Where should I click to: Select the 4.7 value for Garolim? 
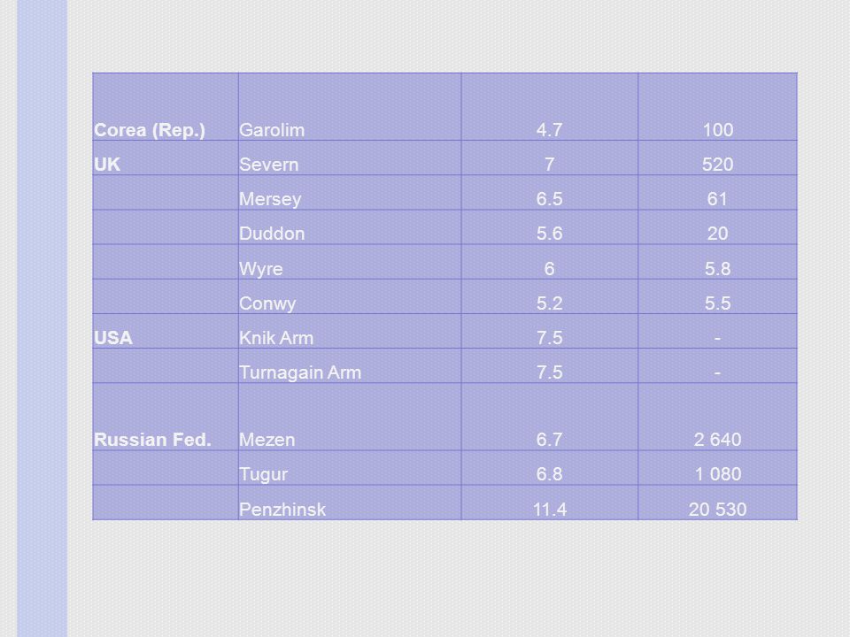[x=549, y=130]
